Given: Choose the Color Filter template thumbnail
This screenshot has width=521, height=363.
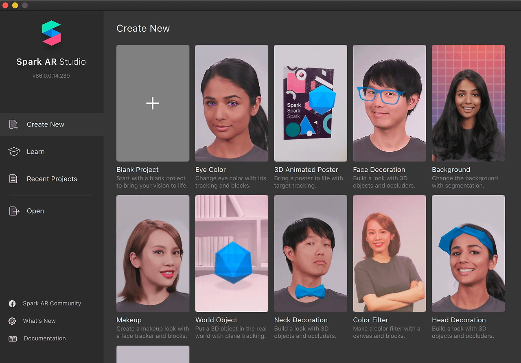Looking at the screenshot, I should pos(390,254).
